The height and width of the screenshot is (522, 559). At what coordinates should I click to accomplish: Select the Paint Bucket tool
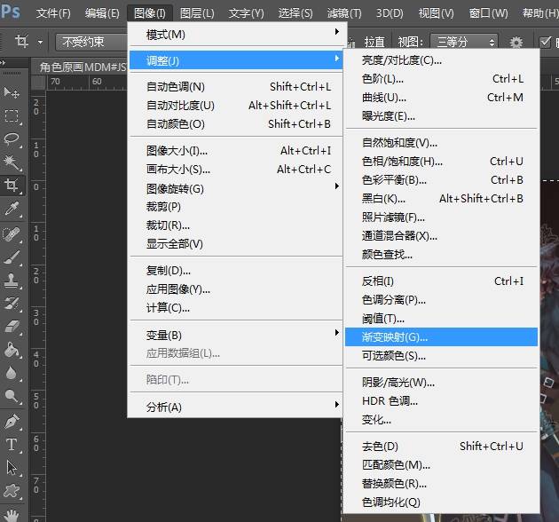point(12,350)
